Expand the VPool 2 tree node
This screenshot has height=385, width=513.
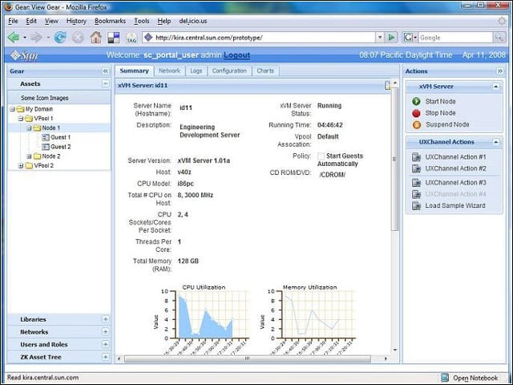(21, 166)
